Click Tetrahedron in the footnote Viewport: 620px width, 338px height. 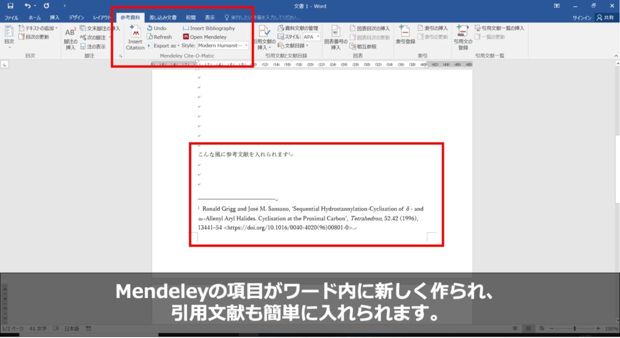coord(366,218)
